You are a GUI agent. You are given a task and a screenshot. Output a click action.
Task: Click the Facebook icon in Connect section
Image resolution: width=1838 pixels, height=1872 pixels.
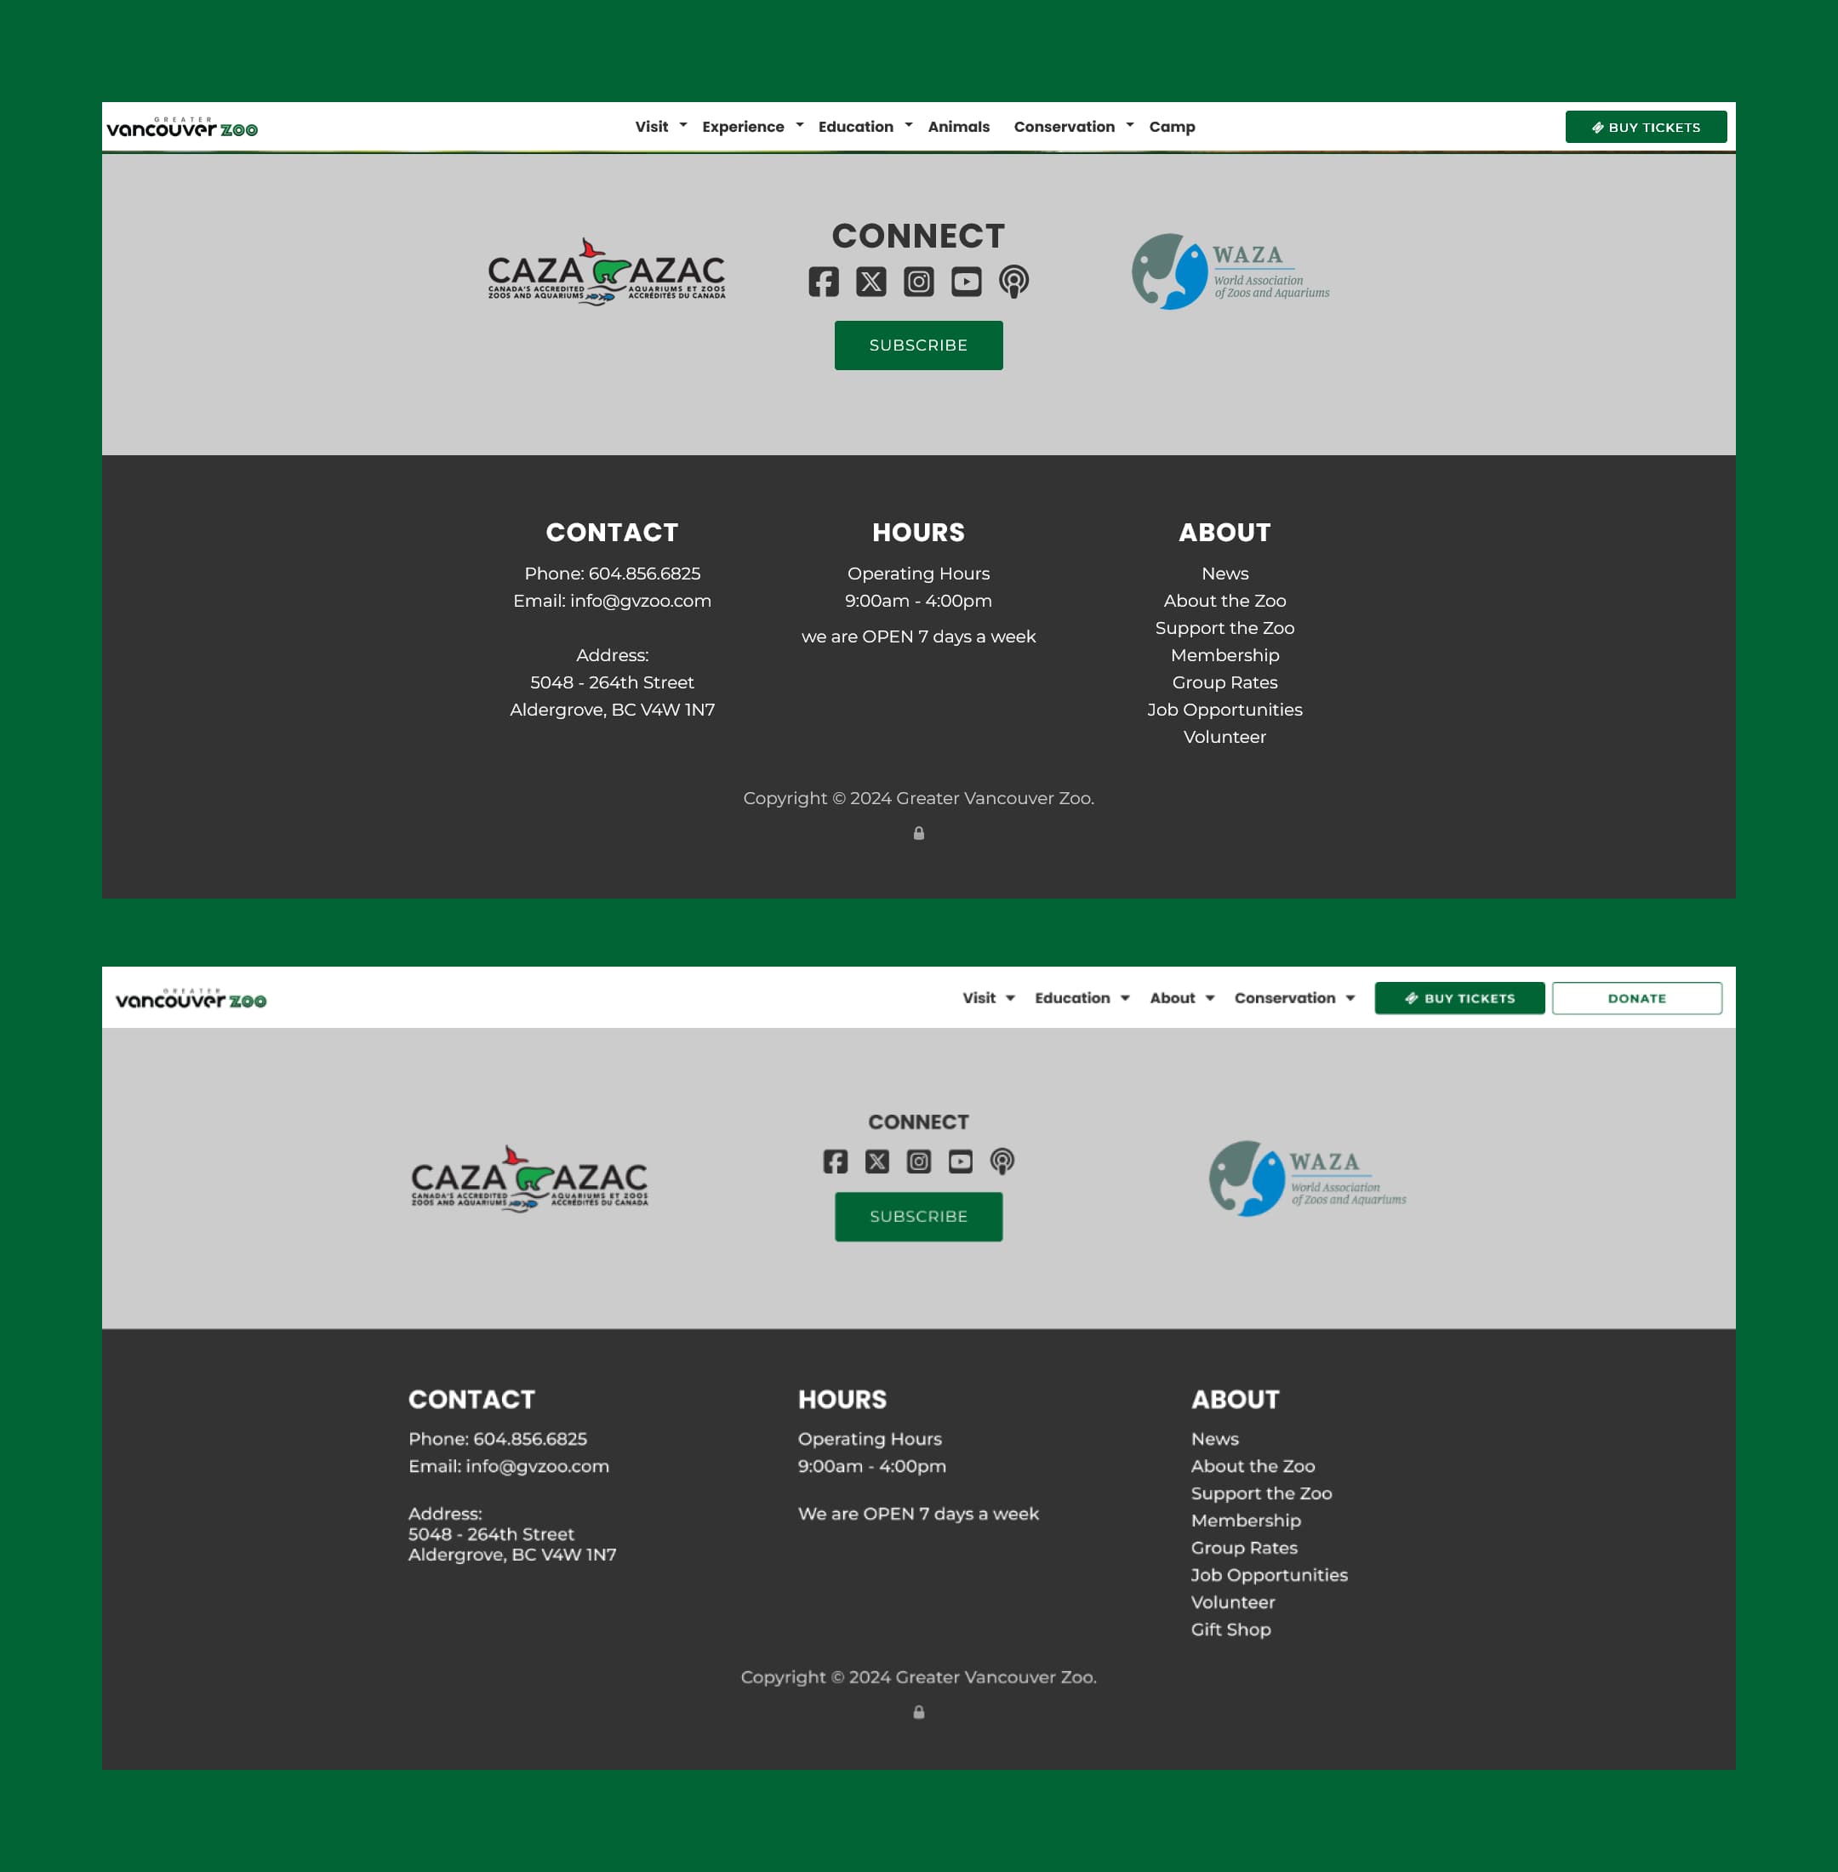point(823,281)
